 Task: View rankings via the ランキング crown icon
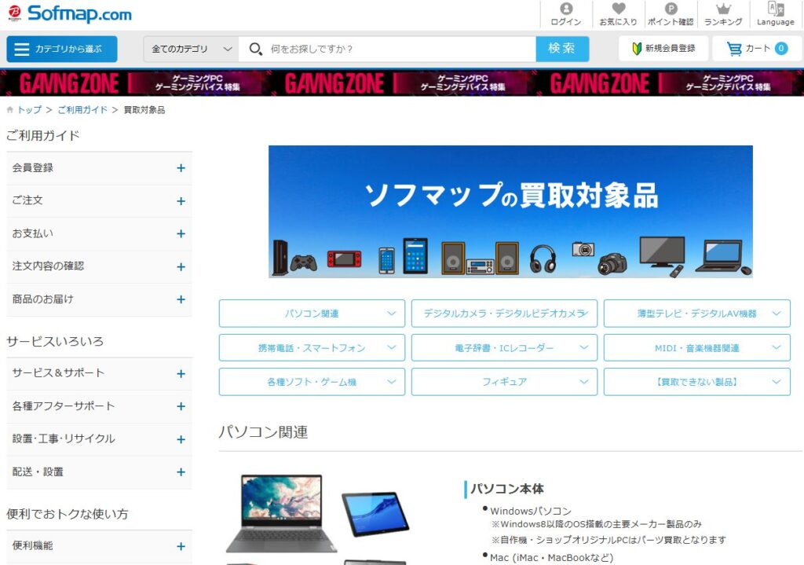point(723,13)
